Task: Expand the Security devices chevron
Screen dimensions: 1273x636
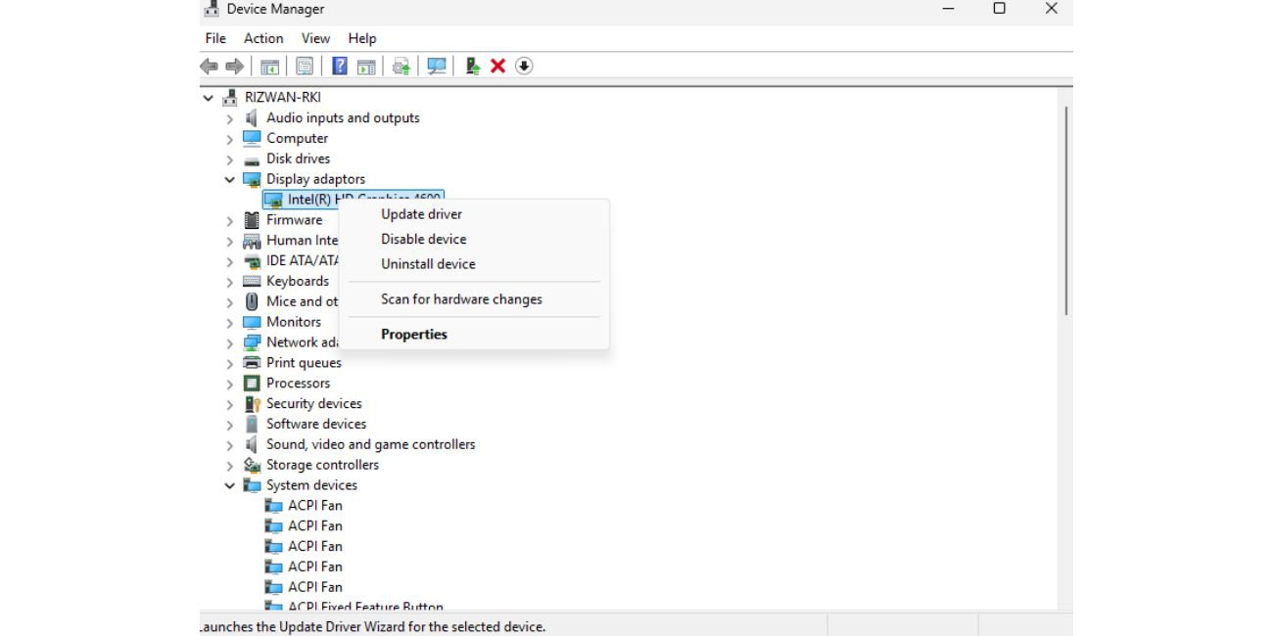Action: coord(230,405)
